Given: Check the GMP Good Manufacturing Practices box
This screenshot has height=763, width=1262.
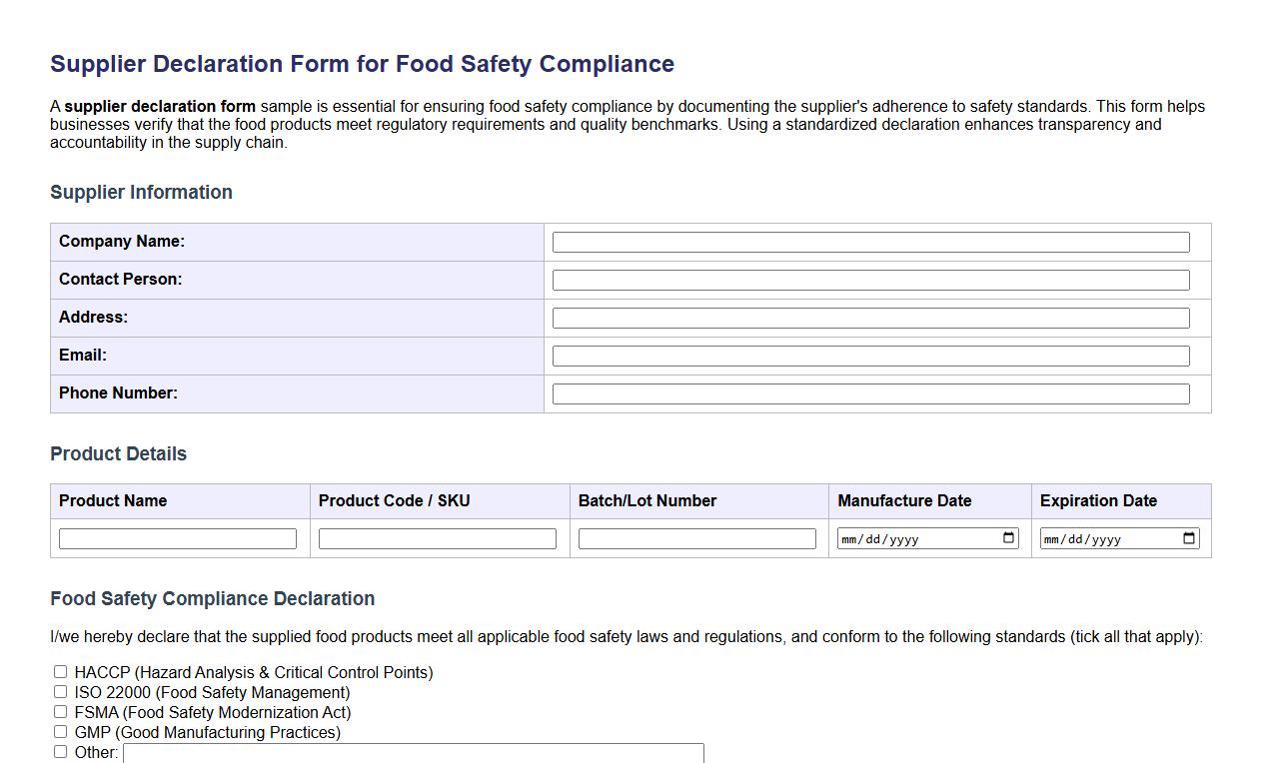Looking at the screenshot, I should (60, 731).
